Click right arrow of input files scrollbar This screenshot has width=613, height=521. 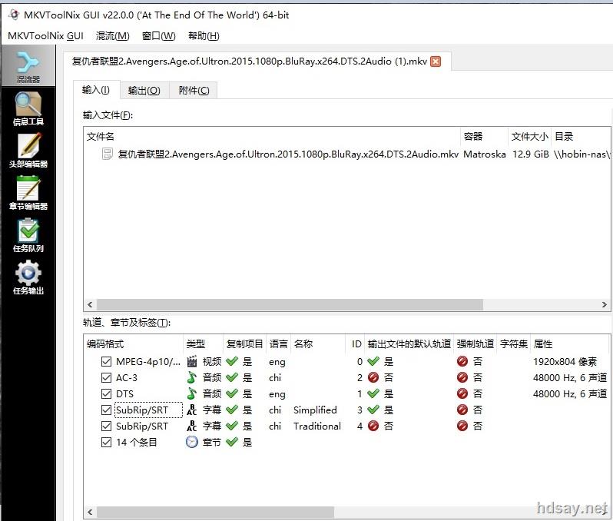[x=604, y=305]
